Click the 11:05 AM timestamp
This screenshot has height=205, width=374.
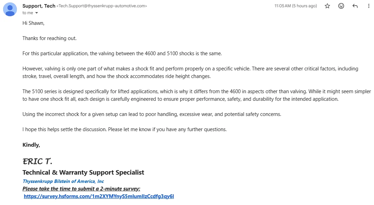click(296, 6)
